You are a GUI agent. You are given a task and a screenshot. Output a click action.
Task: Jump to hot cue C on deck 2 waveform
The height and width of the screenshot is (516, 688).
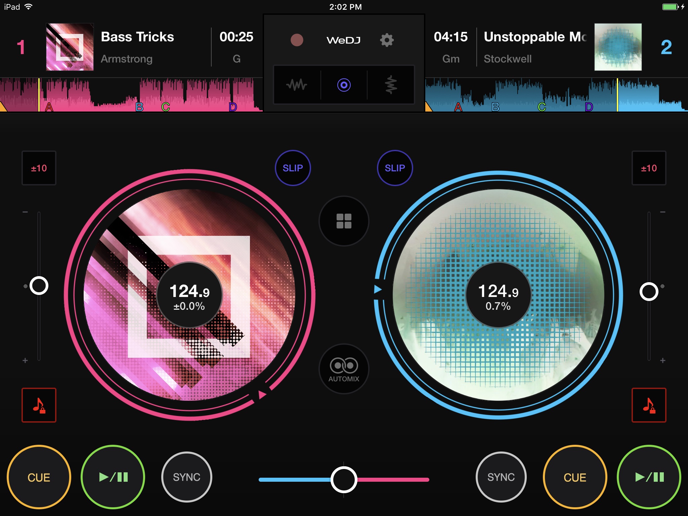542,107
